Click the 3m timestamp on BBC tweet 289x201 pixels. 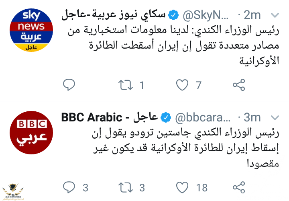252,117
